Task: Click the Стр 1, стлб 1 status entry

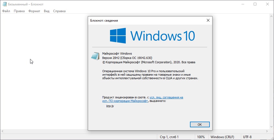Action: 169,137
